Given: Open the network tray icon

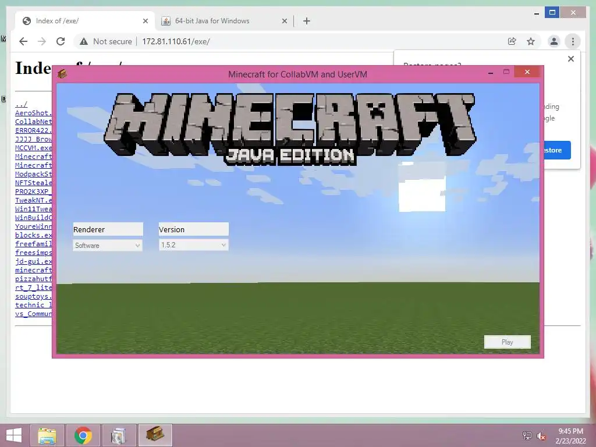Looking at the screenshot, I should 527,435.
